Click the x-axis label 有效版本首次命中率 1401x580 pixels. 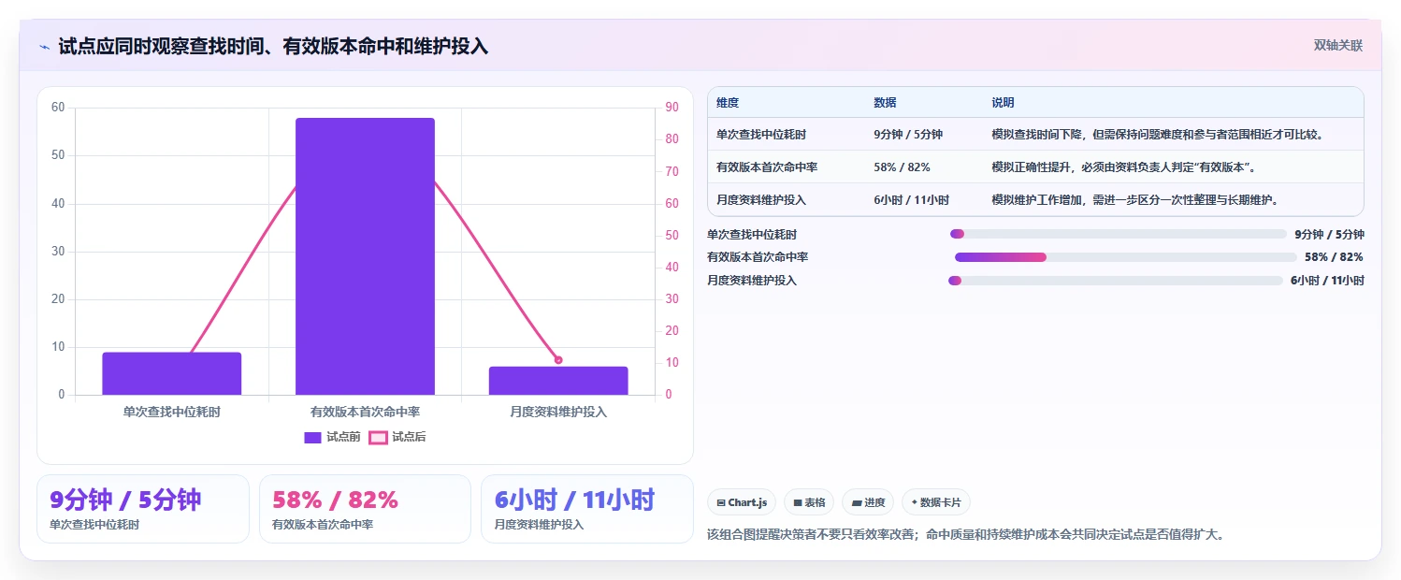point(365,412)
